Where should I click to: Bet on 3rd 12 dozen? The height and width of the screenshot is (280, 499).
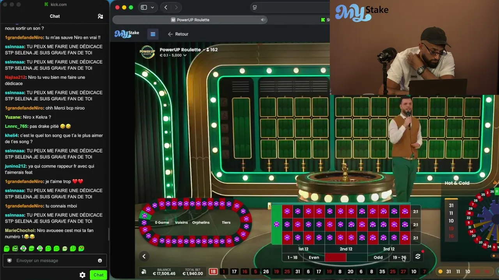[x=389, y=249]
